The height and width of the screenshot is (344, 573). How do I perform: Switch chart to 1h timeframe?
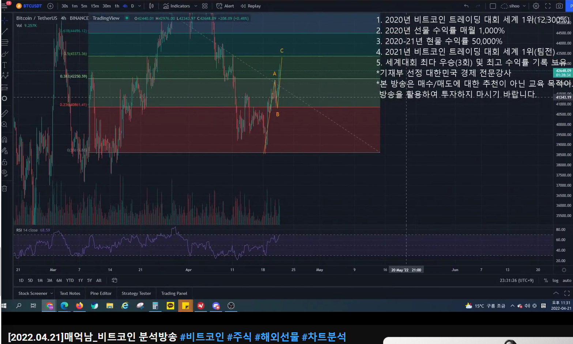pyautogui.click(x=117, y=6)
